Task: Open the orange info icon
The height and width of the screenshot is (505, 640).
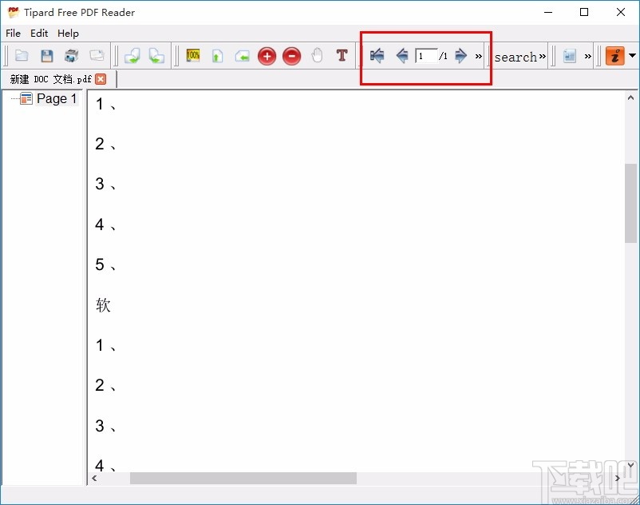Action: (615, 56)
